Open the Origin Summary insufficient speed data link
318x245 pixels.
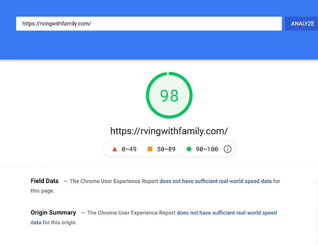click(227, 213)
